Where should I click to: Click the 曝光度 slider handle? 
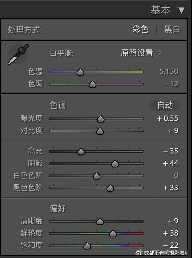coord(101,119)
